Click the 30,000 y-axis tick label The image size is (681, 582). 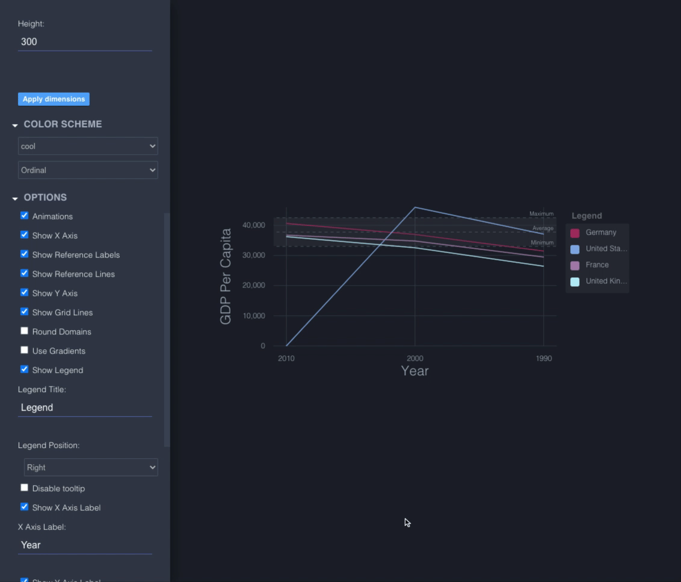tap(254, 255)
